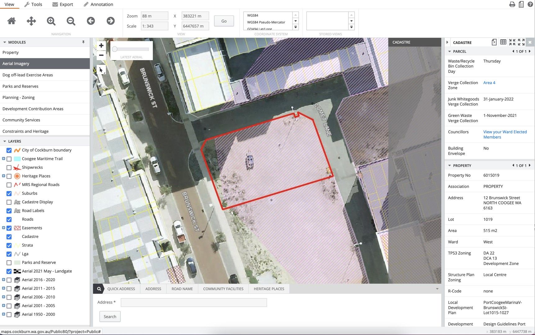The image size is (535, 335).
Task: Click the Go button to navigate coordinates
Action: [224, 21]
